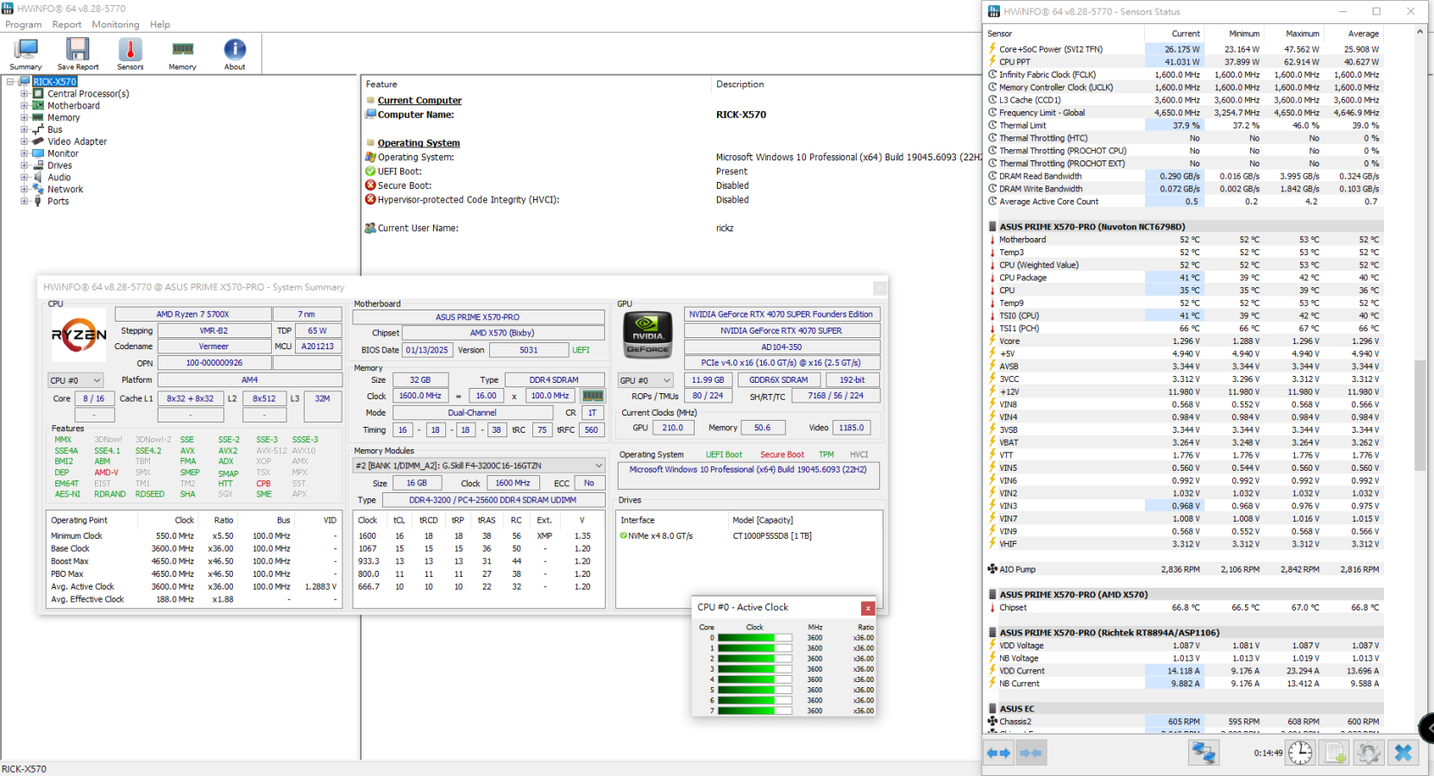Open sensor settings gear icon
Viewport: 1434px width, 776px height.
[x=1368, y=753]
